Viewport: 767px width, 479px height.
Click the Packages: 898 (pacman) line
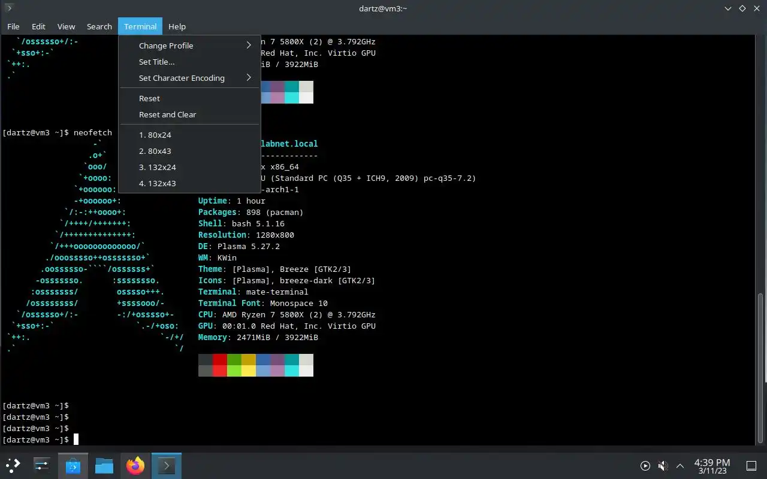[251, 212]
